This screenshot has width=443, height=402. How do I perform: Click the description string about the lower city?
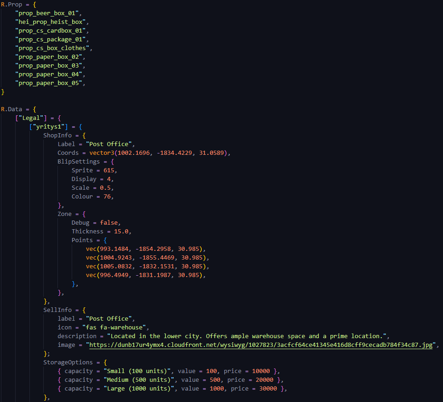pos(247,336)
